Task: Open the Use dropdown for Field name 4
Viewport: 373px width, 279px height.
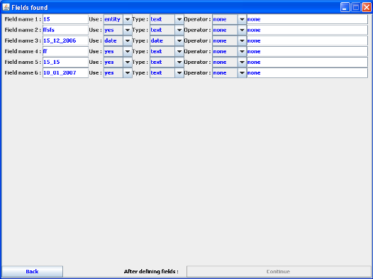Action: pyautogui.click(x=118, y=51)
